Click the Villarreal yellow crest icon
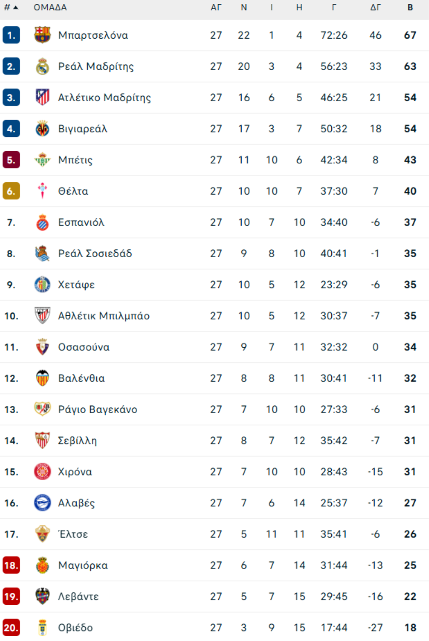This screenshot has height=641, width=429. (42, 129)
